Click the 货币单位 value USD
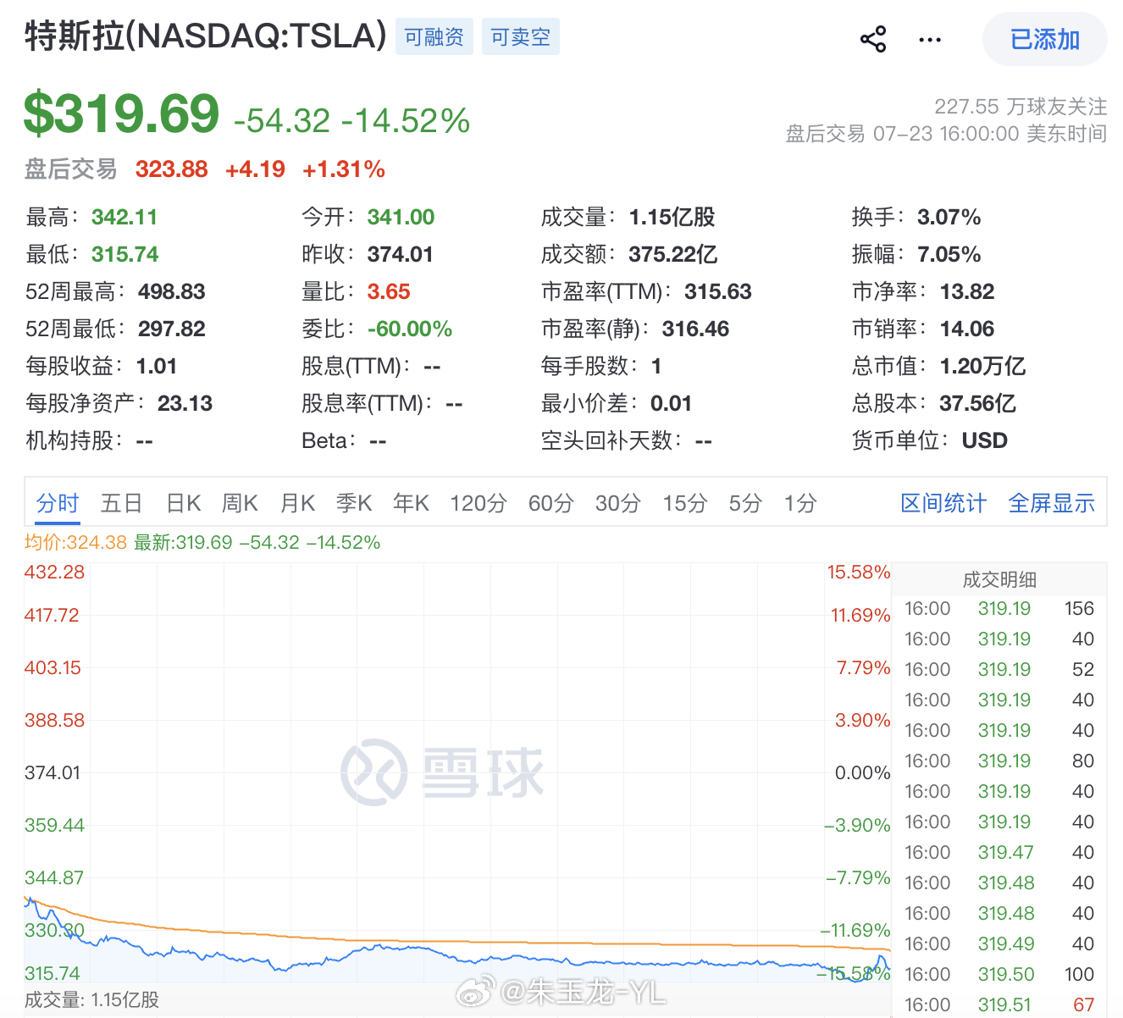 pyautogui.click(x=985, y=440)
